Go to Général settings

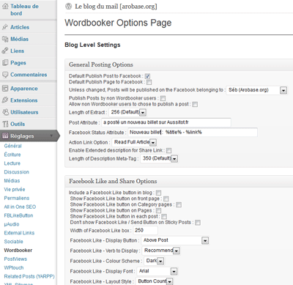pos(13,146)
